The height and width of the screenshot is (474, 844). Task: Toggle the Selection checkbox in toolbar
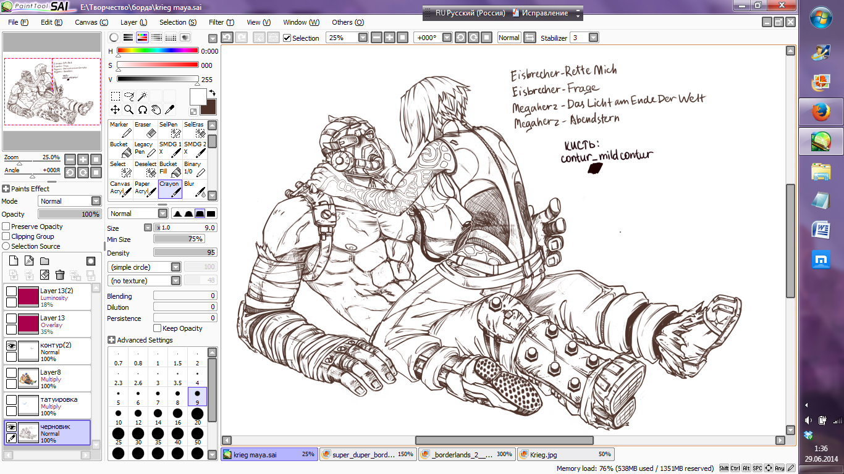(287, 38)
